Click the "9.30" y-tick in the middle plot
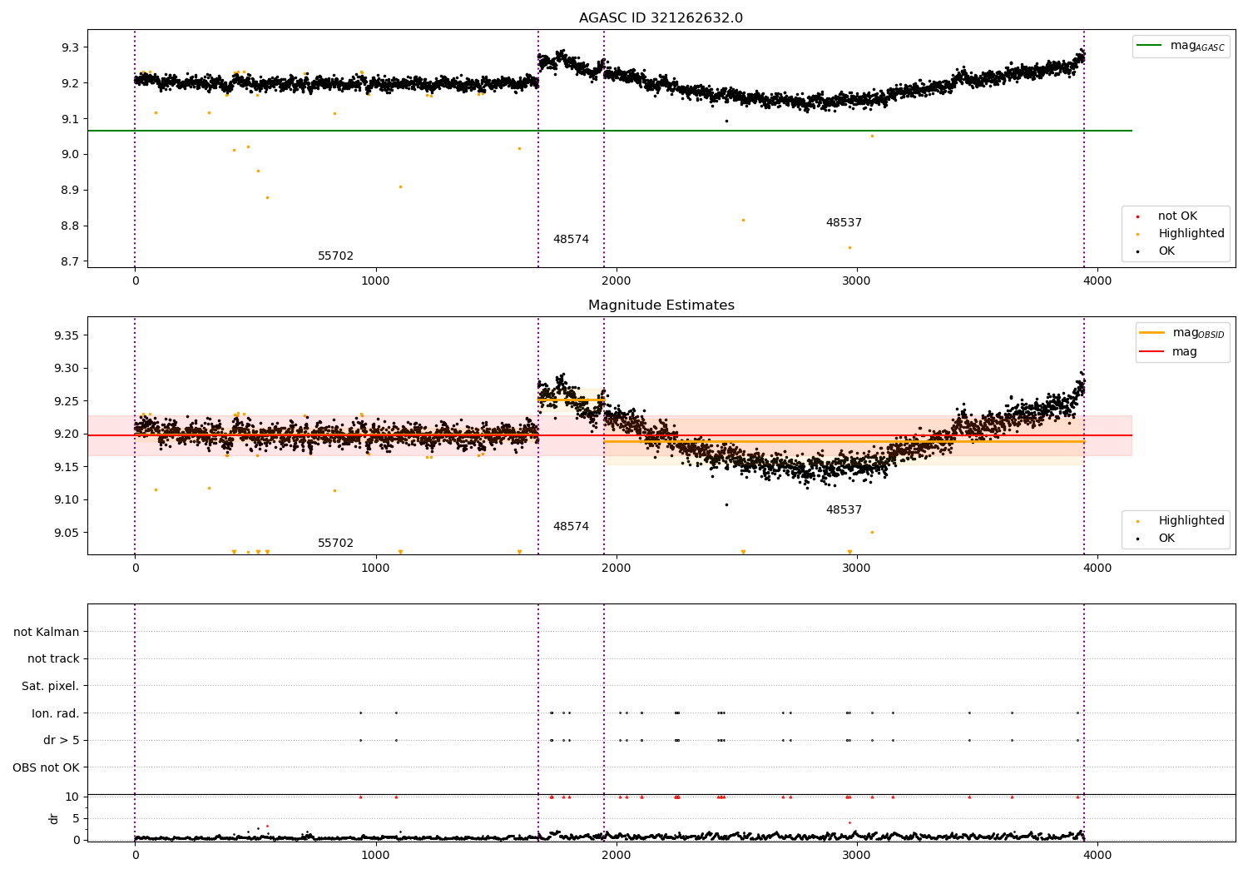Viewport: 1248px width, 874px height. click(x=67, y=369)
